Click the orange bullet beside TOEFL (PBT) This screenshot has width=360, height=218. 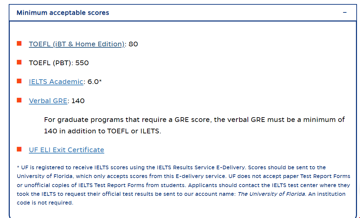[19, 62]
